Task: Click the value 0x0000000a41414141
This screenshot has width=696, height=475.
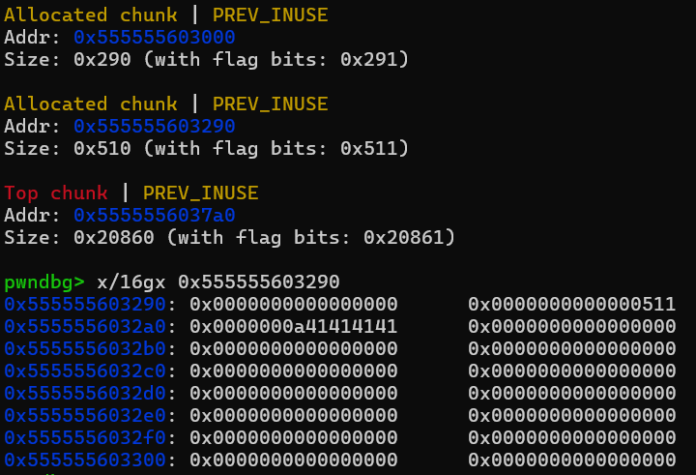Action: pos(294,326)
